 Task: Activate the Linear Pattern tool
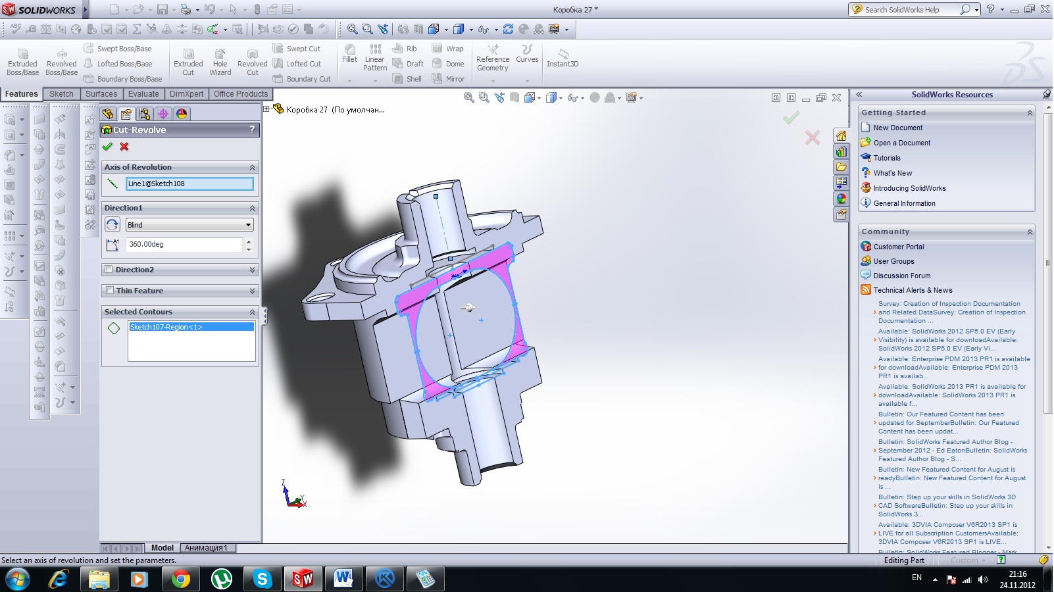(375, 58)
